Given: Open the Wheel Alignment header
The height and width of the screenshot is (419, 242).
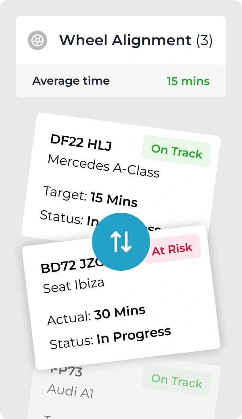Looking at the screenshot, I should coord(125,40).
